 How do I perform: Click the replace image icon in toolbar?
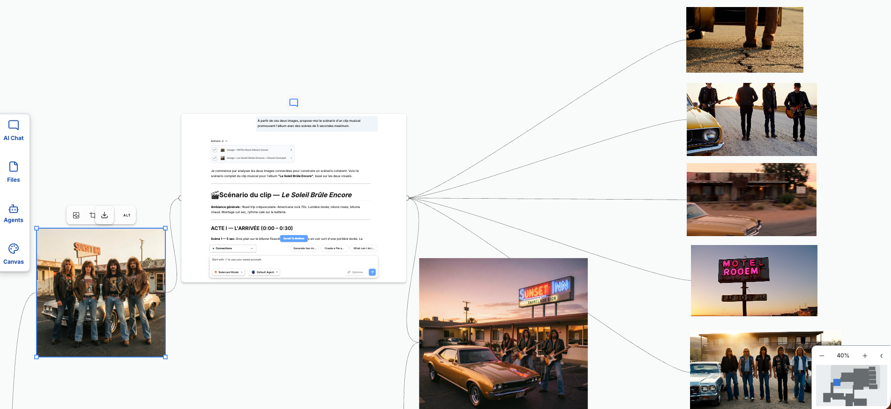pyautogui.click(x=76, y=215)
